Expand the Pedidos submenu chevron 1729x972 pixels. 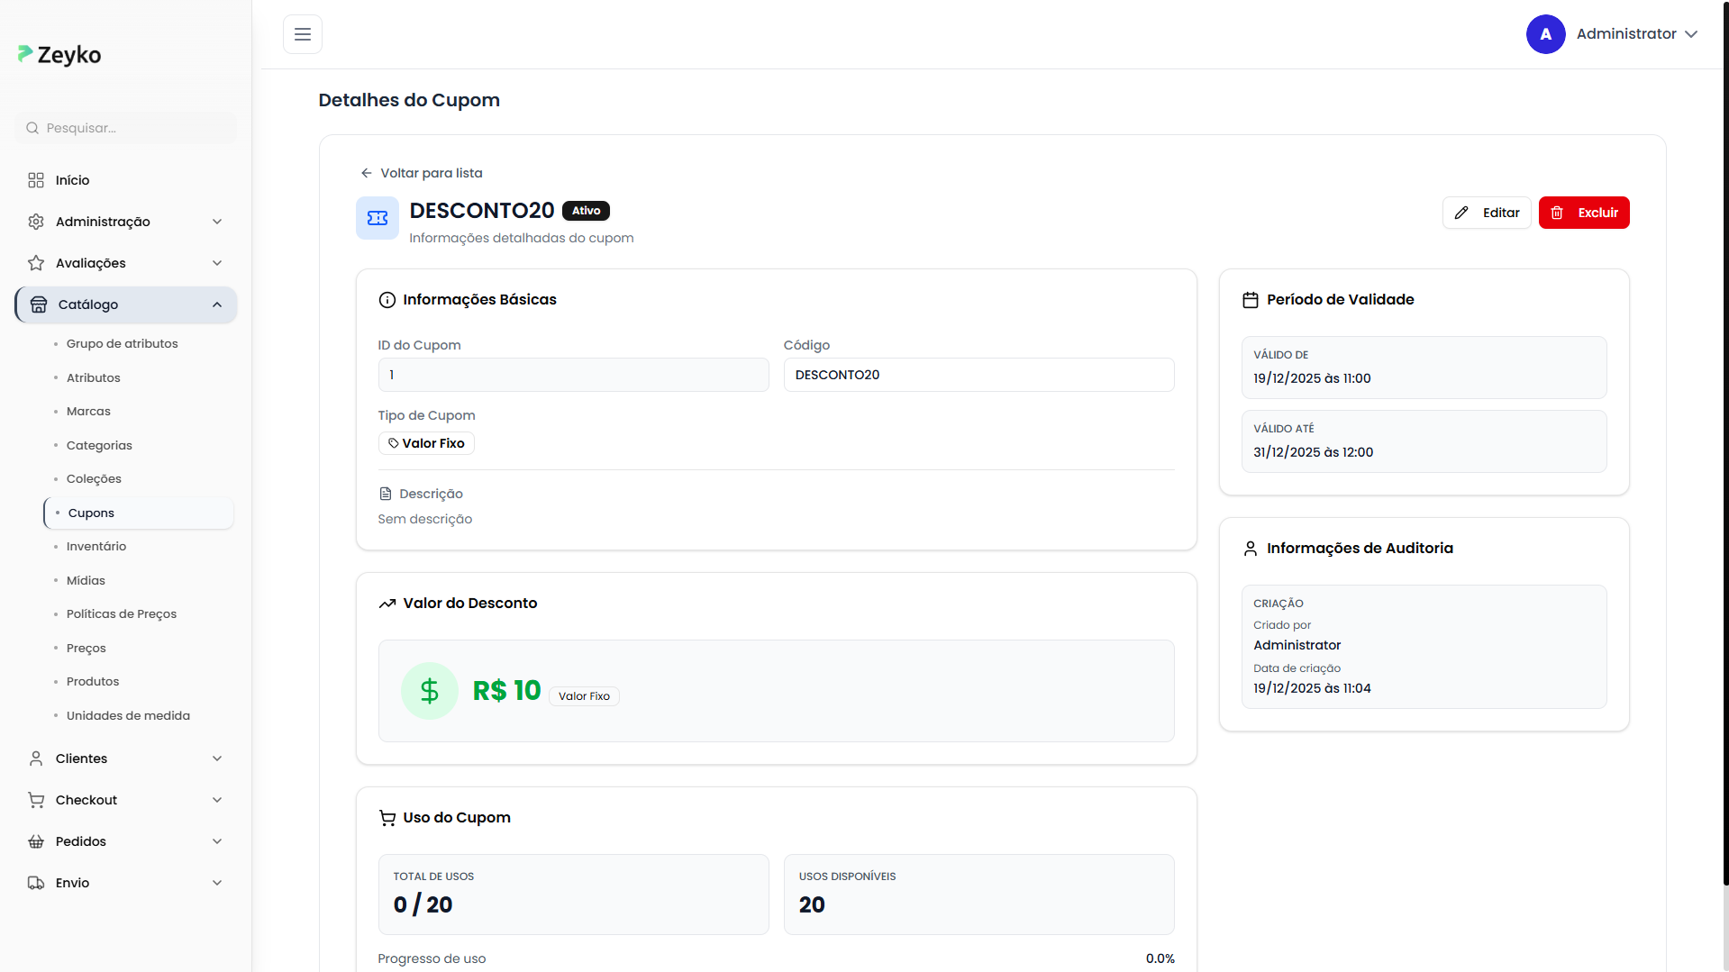tap(216, 841)
